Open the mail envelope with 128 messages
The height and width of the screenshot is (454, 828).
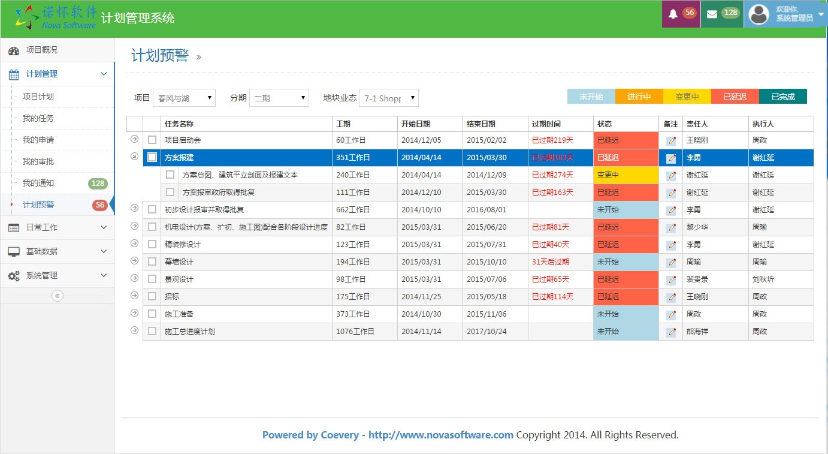pos(712,14)
